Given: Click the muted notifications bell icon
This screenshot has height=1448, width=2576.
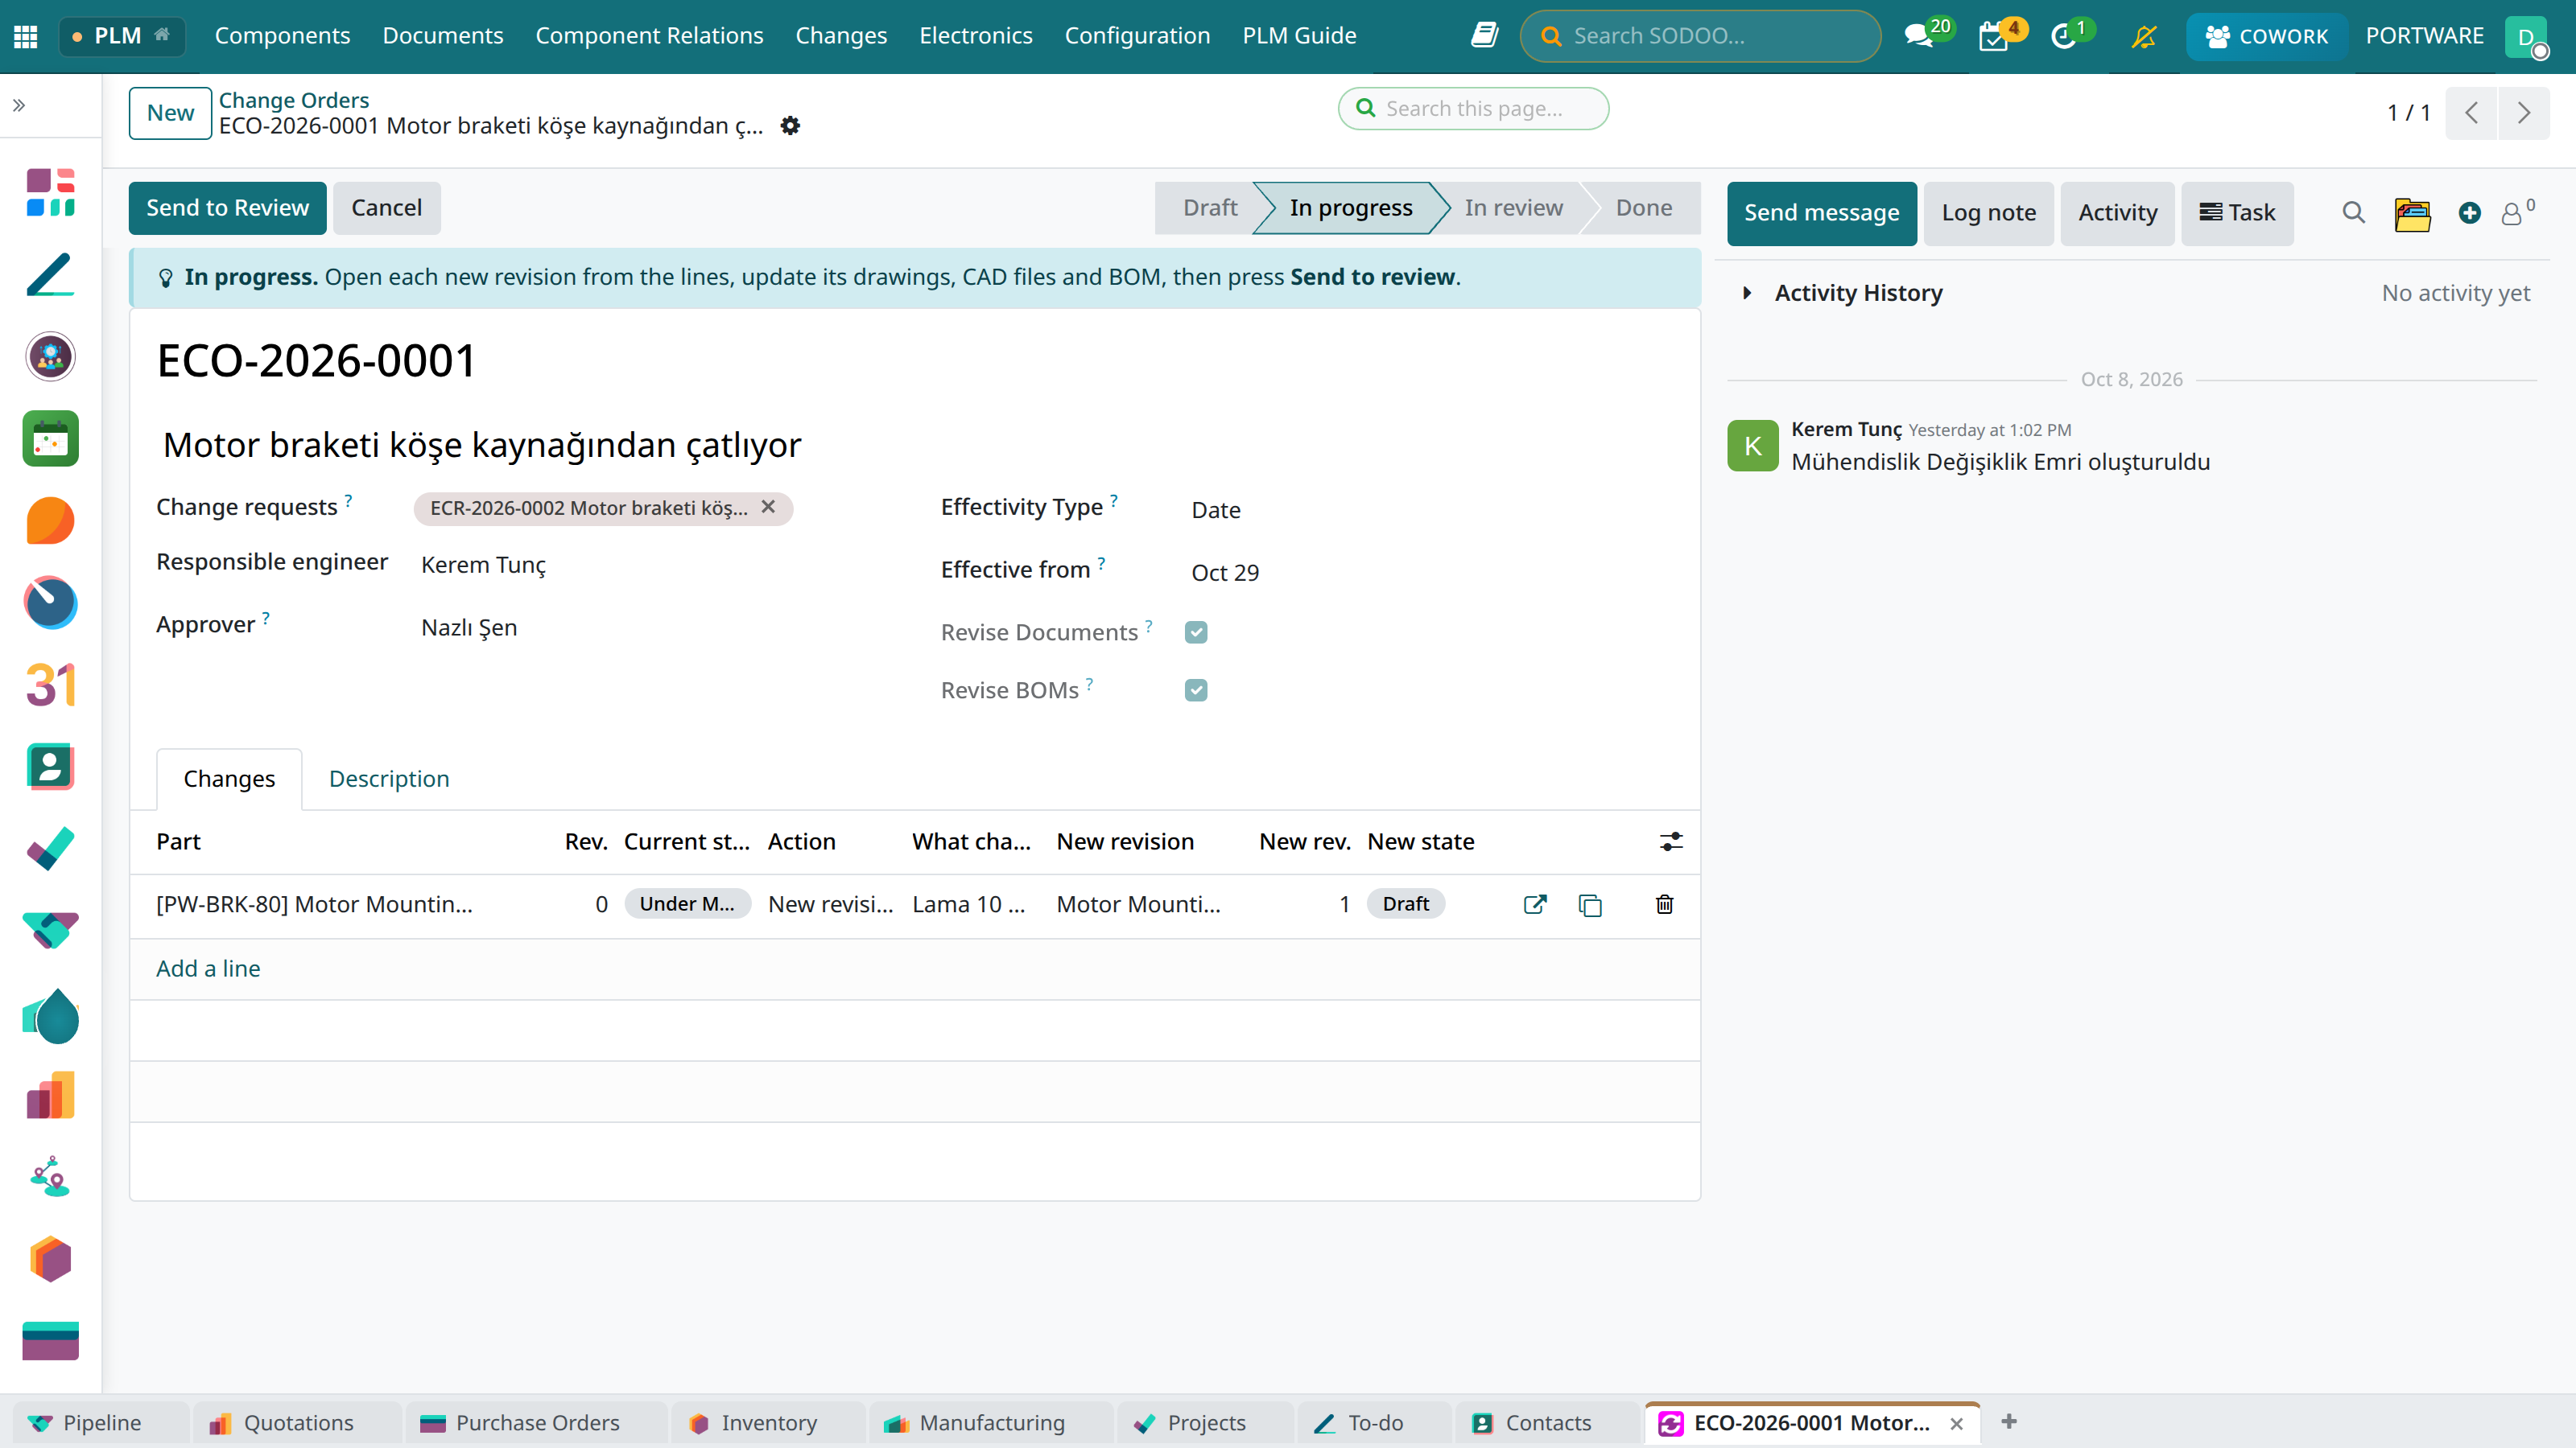Looking at the screenshot, I should click(2143, 37).
